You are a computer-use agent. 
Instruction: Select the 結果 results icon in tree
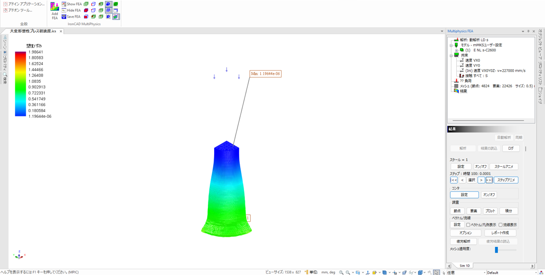[456, 91]
